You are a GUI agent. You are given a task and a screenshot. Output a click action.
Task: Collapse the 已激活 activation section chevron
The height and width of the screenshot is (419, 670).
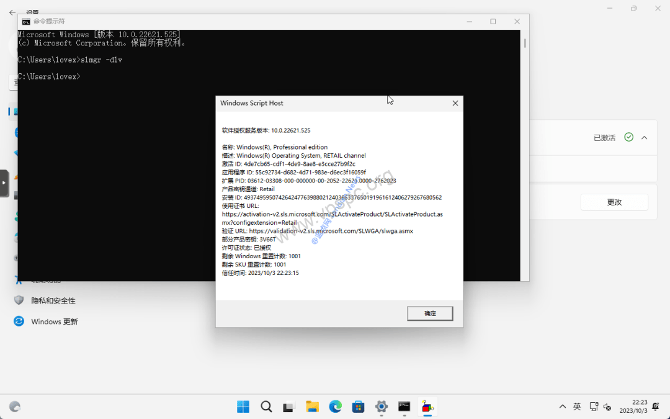pyautogui.click(x=645, y=138)
